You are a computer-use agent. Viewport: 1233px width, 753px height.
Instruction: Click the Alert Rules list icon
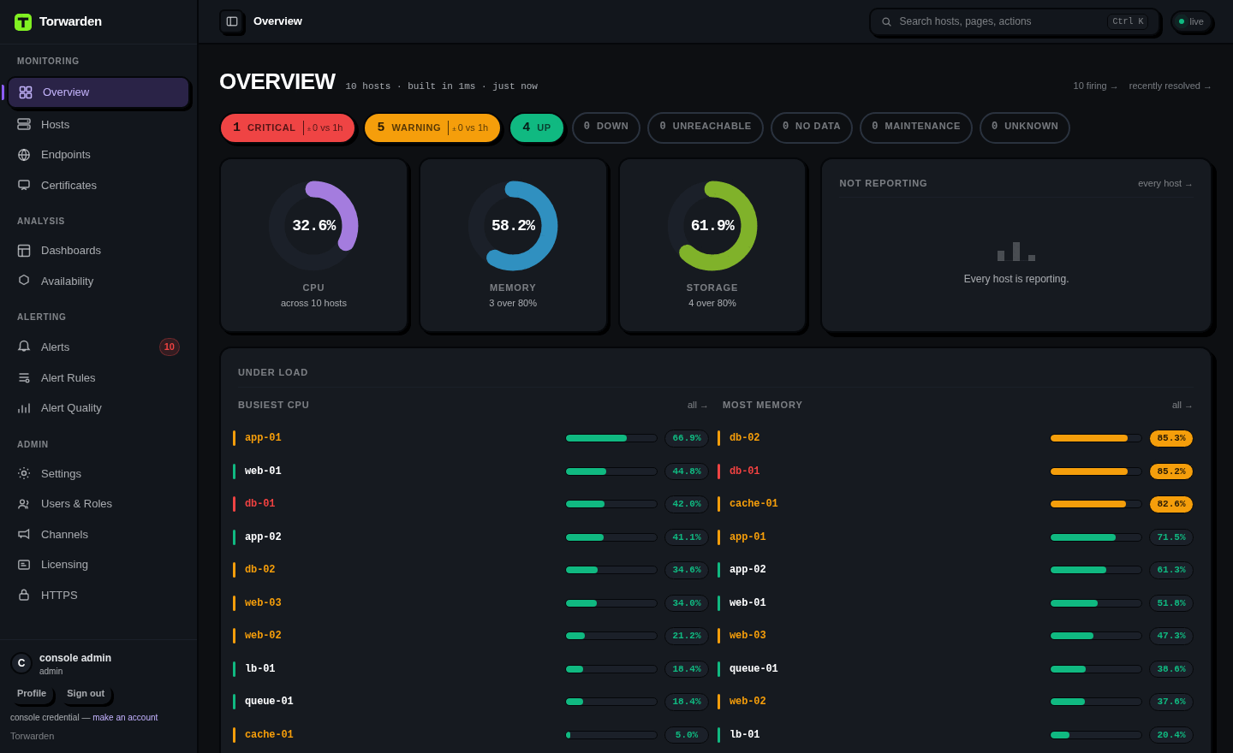(x=24, y=377)
